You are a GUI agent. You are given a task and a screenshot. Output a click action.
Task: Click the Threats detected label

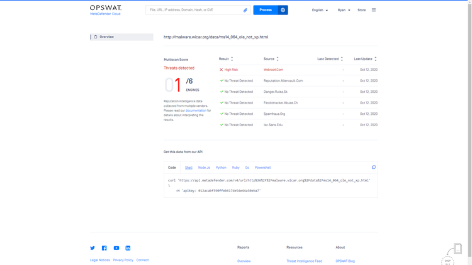179,68
